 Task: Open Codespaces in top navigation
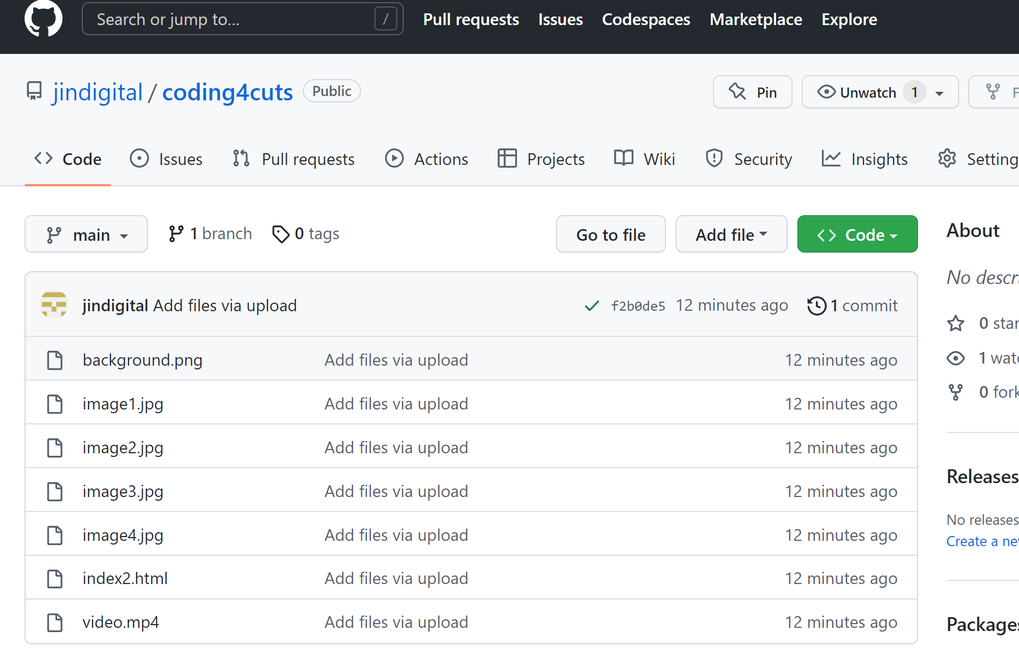point(646,19)
